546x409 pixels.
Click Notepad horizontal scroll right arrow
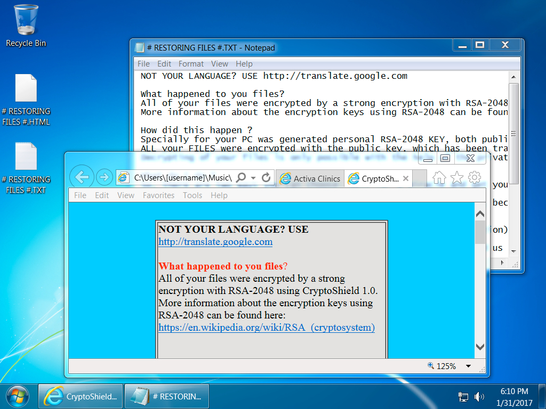pos(502,263)
